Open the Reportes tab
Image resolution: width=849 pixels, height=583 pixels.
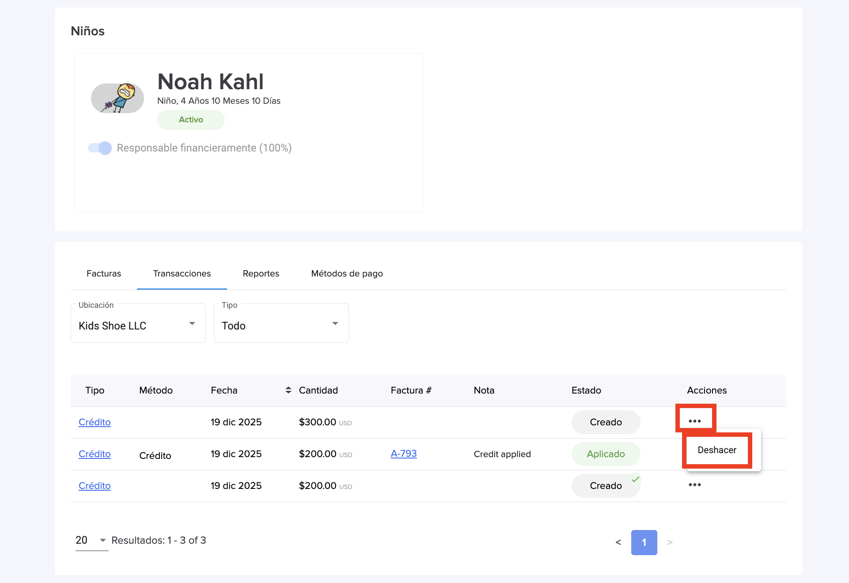(x=261, y=273)
